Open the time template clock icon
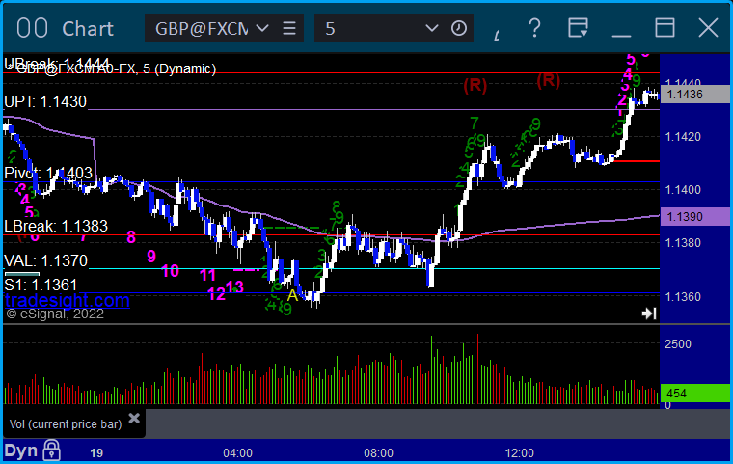Viewport: 733px width, 464px height. click(459, 28)
